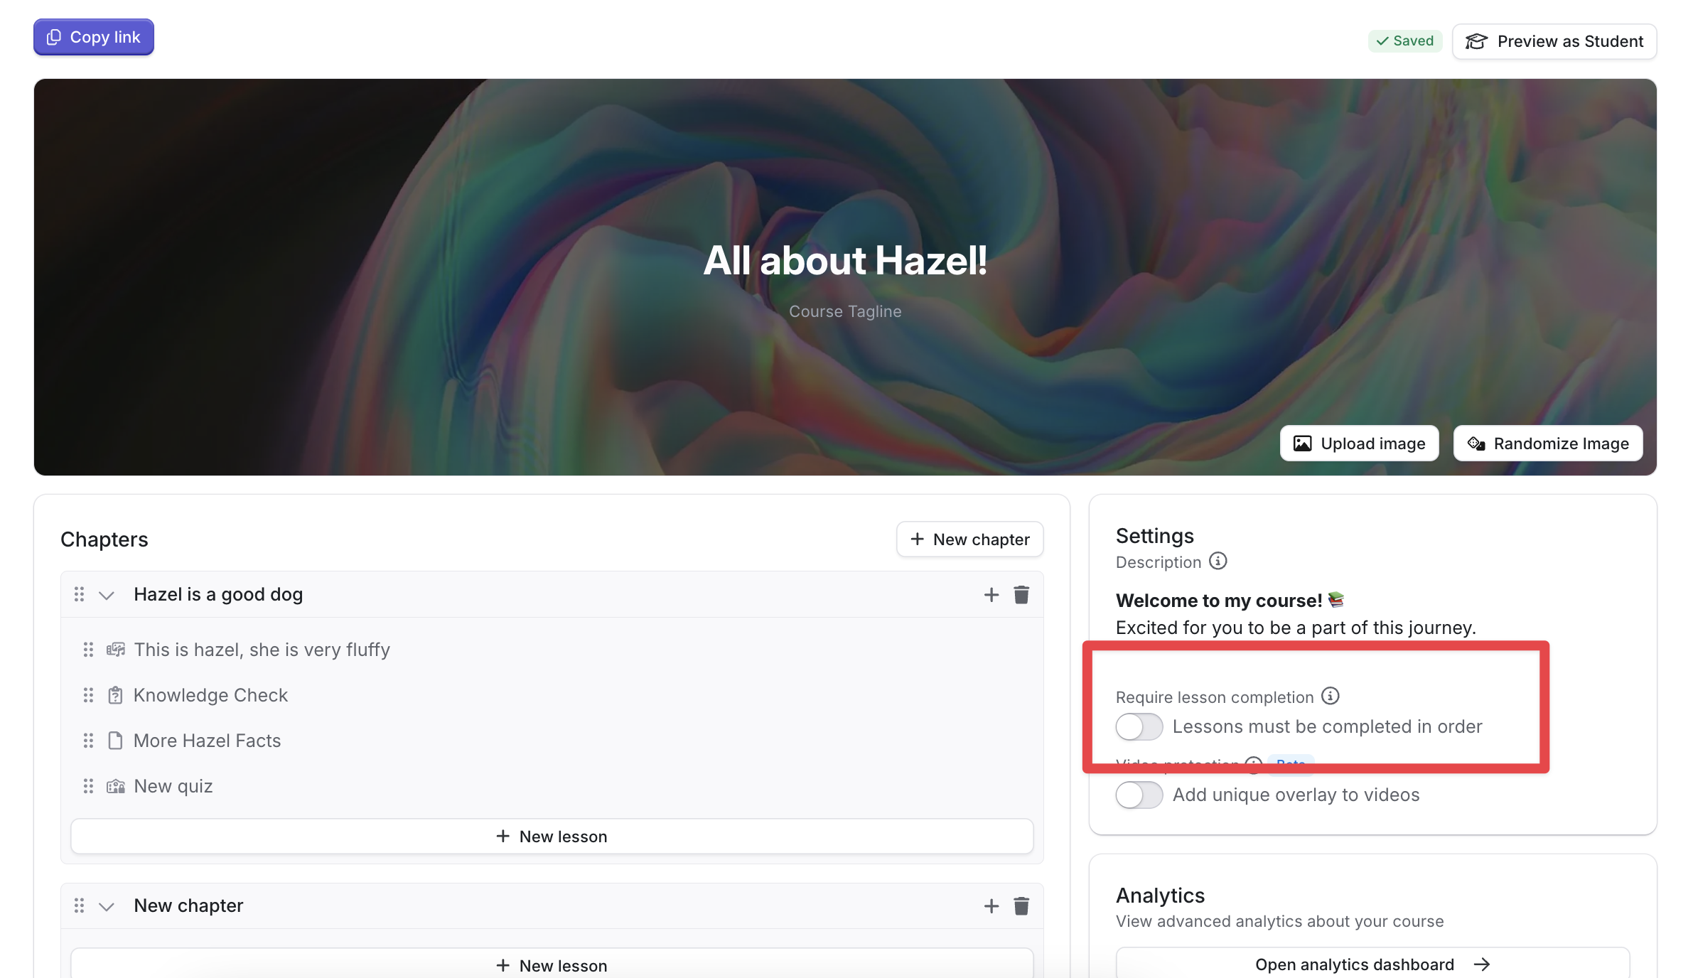Click the plus icon on New chapter row

coord(990,906)
